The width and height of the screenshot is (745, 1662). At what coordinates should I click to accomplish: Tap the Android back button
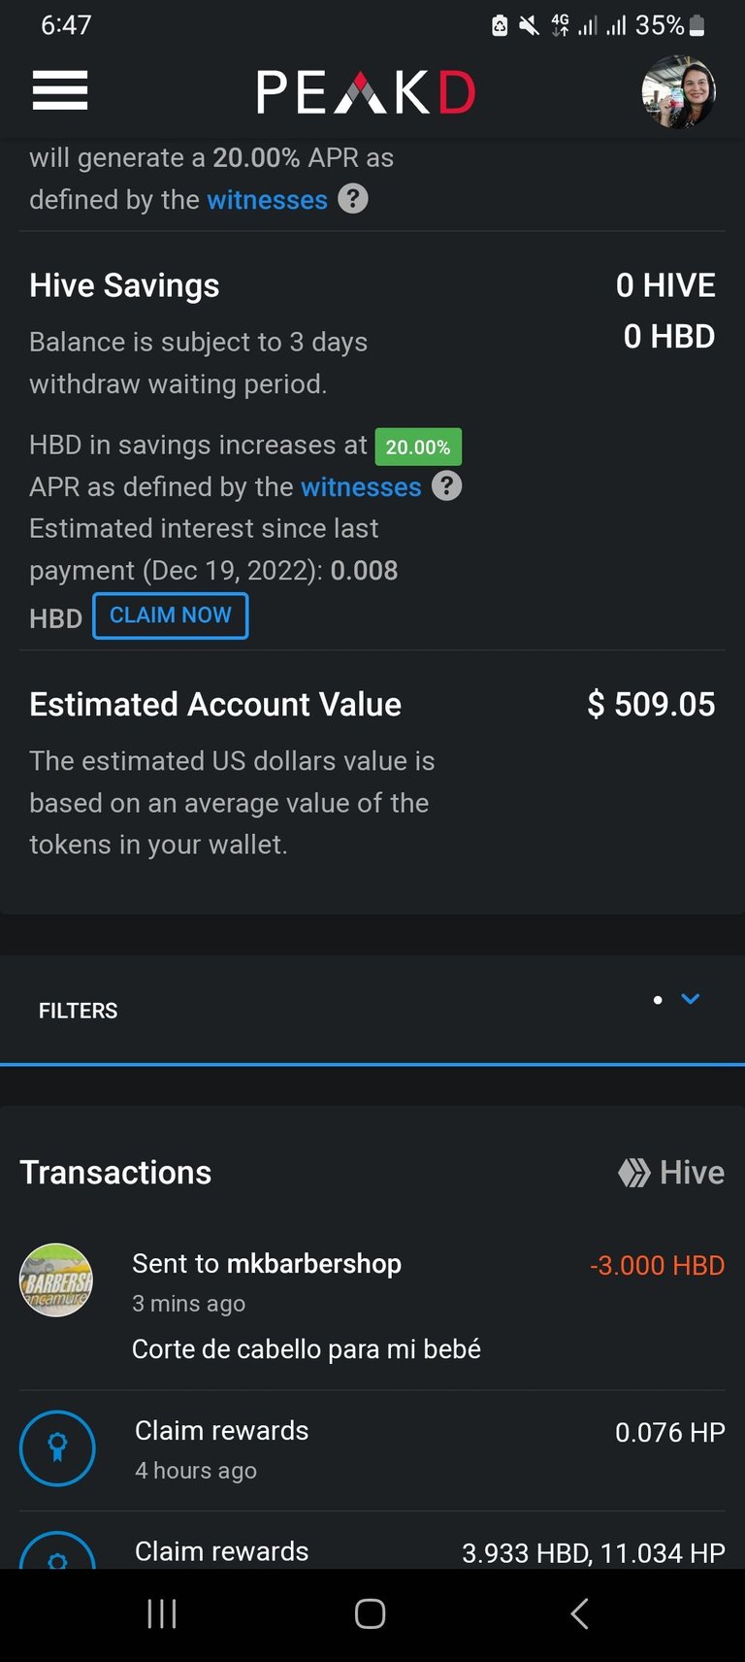579,1613
